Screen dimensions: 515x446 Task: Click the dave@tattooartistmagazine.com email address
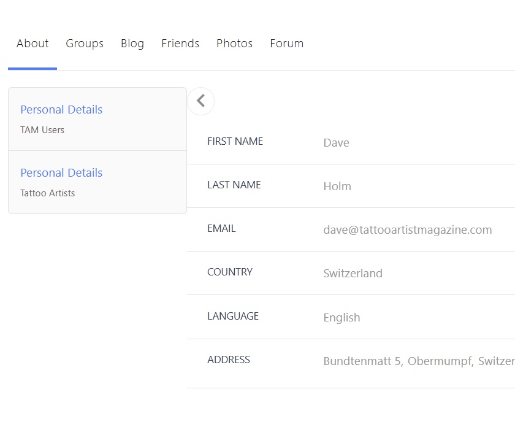[407, 230]
